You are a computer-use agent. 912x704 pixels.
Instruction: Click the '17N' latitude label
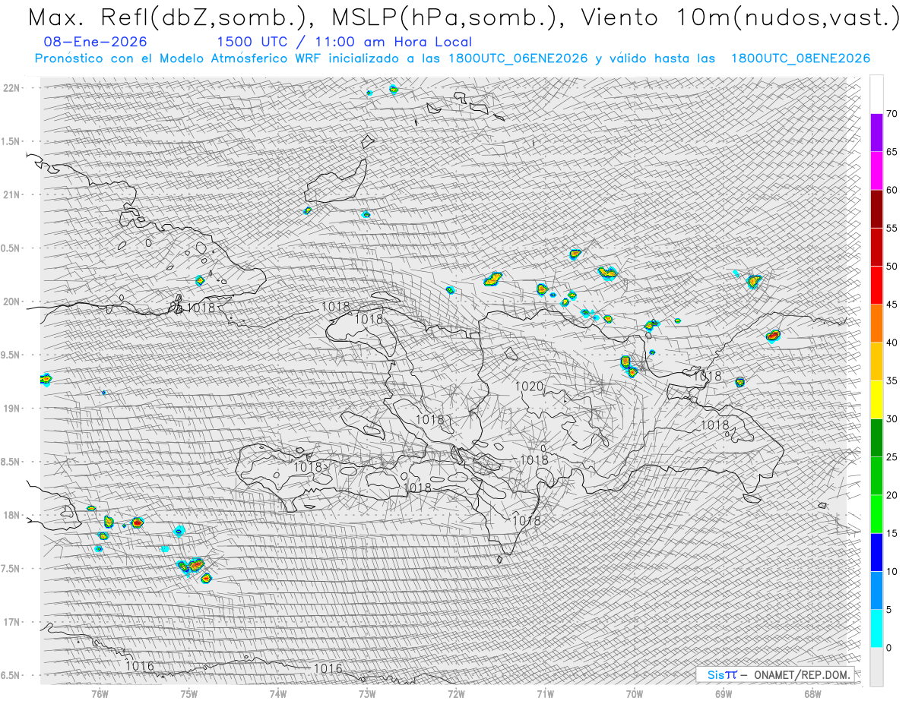(x=11, y=622)
